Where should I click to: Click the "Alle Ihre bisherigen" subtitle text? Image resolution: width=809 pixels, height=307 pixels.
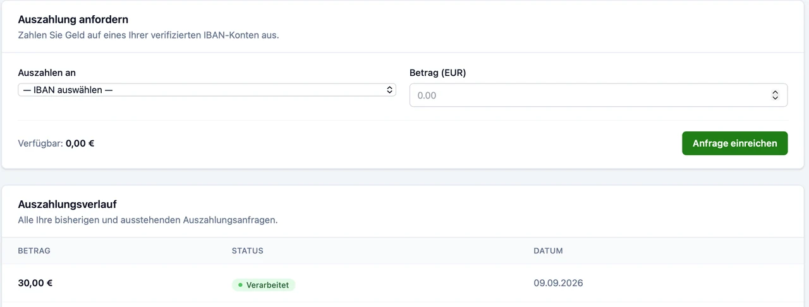click(148, 220)
